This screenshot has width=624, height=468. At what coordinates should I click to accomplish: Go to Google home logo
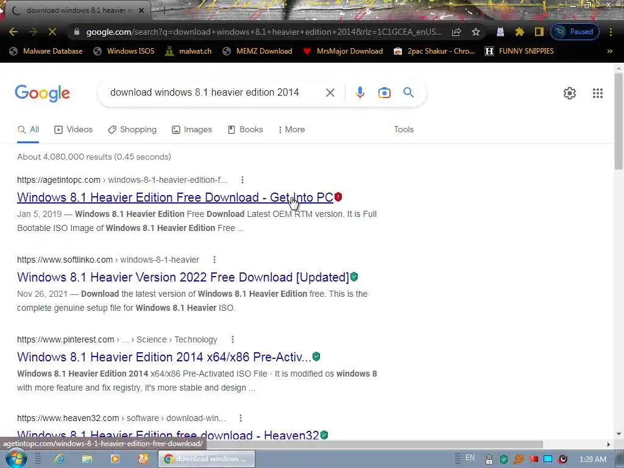click(42, 93)
